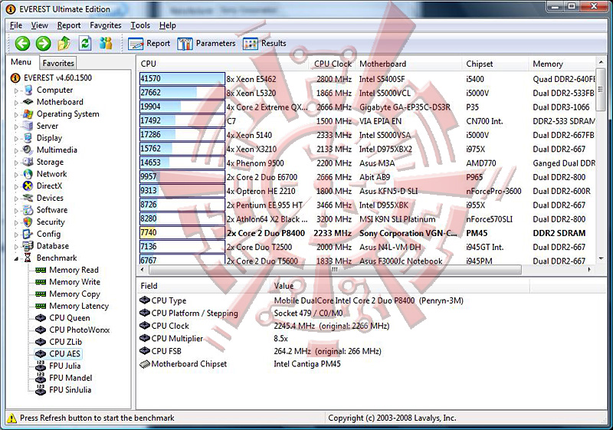Image resolution: width=613 pixels, height=430 pixels.
Task: Click the Devices icon in tree
Action: point(28,198)
